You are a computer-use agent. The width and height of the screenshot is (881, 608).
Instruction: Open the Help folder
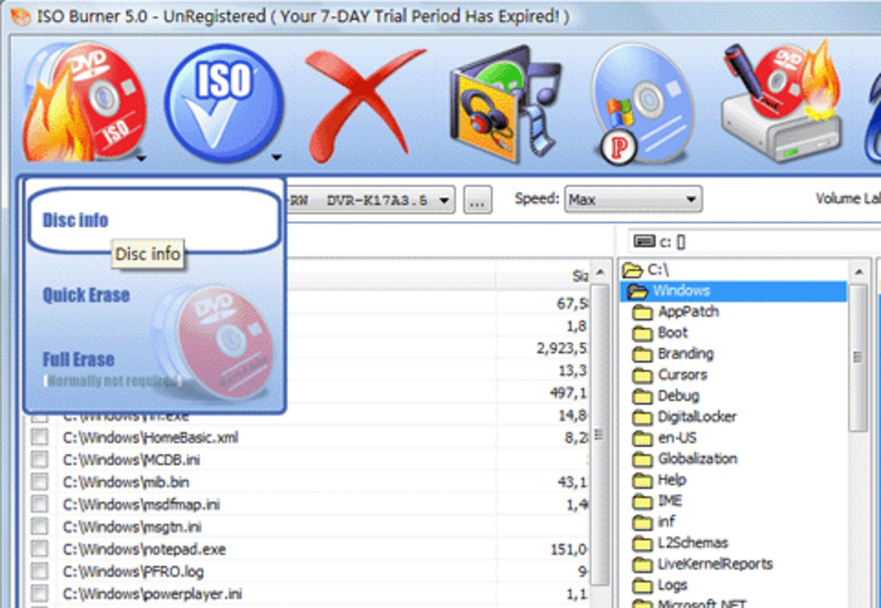pos(659,480)
